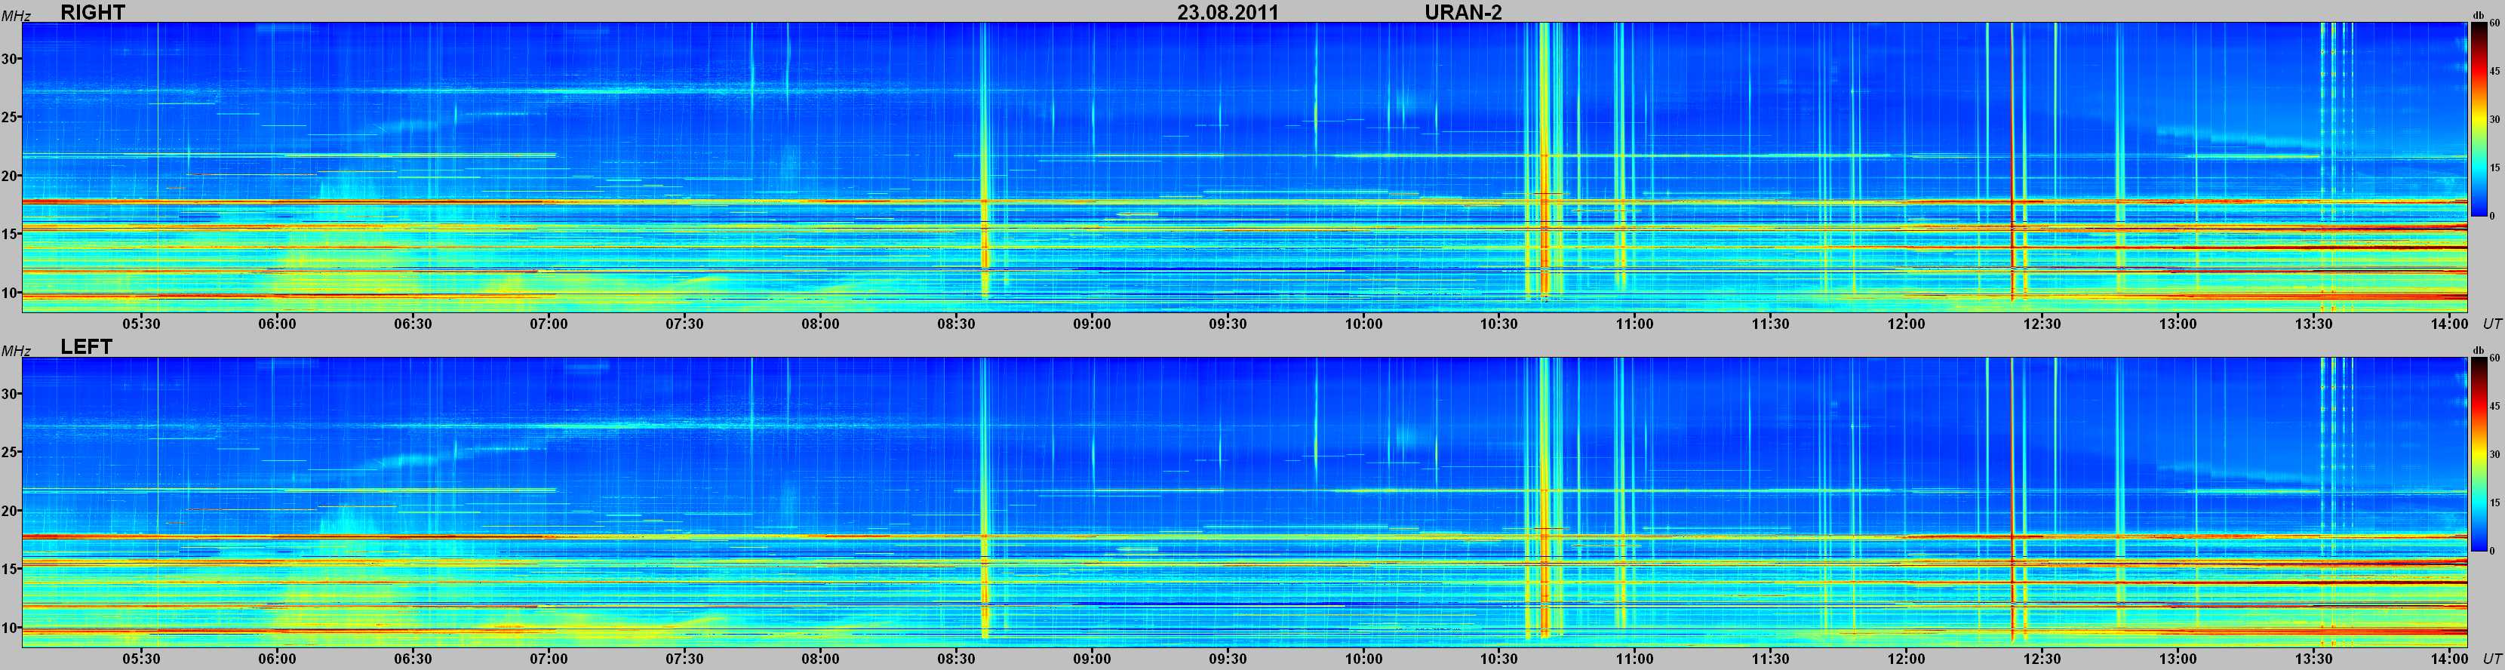Click the 10:00 time tick under LEFT panel
This screenshot has width=2505, height=670.
click(x=1363, y=659)
